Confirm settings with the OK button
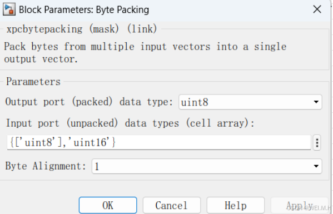 pos(108,205)
